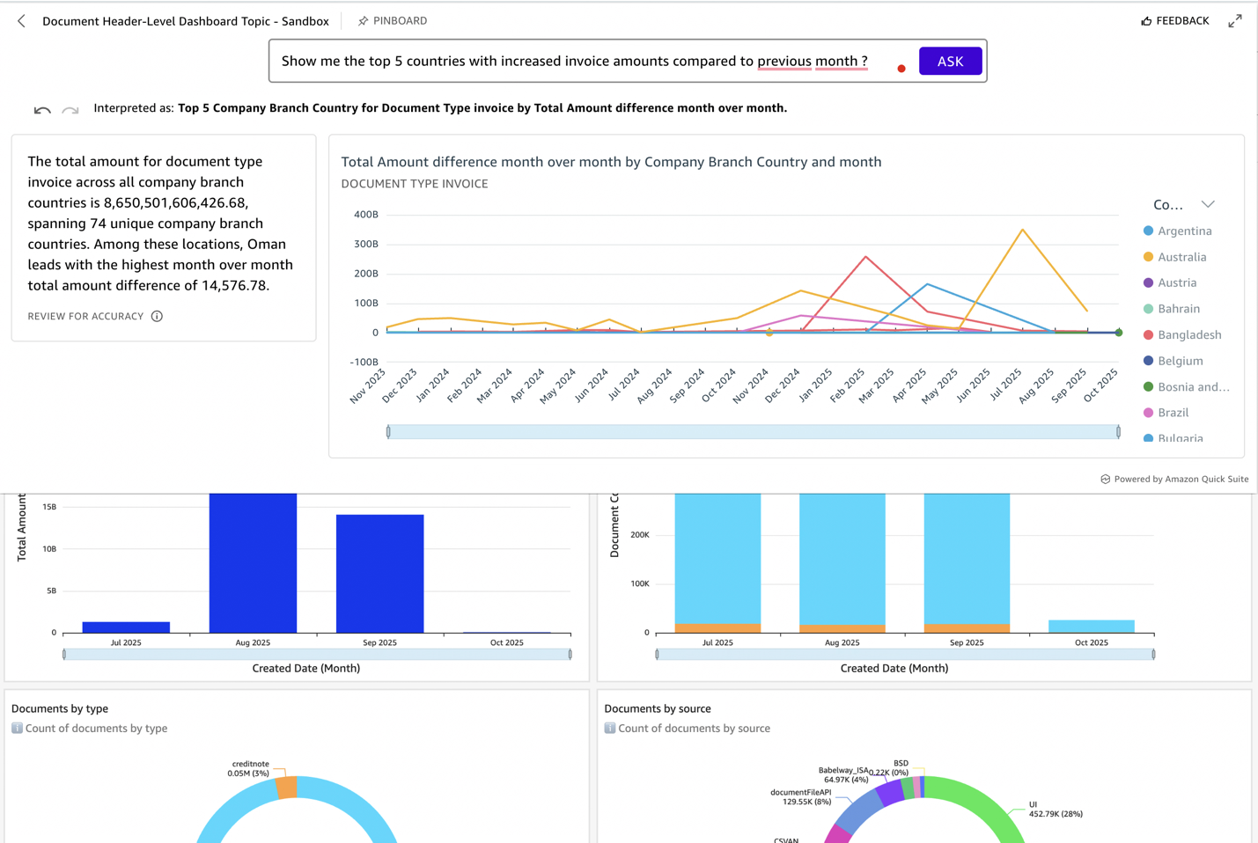Viewport: 1258px width, 843px height.
Task: Click the line chart month range slider
Action: tap(753, 432)
